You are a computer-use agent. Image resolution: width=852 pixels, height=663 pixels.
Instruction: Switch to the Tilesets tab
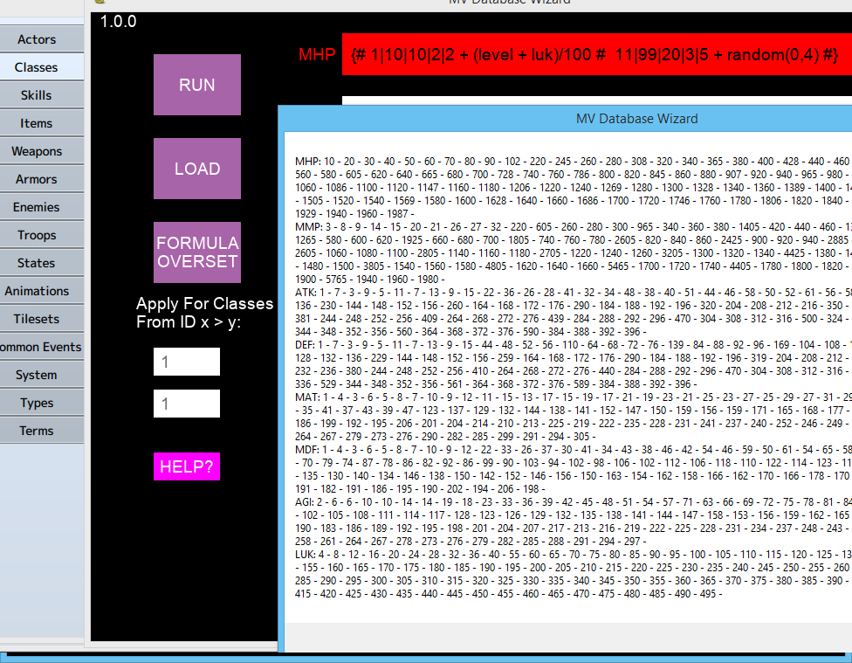35,318
